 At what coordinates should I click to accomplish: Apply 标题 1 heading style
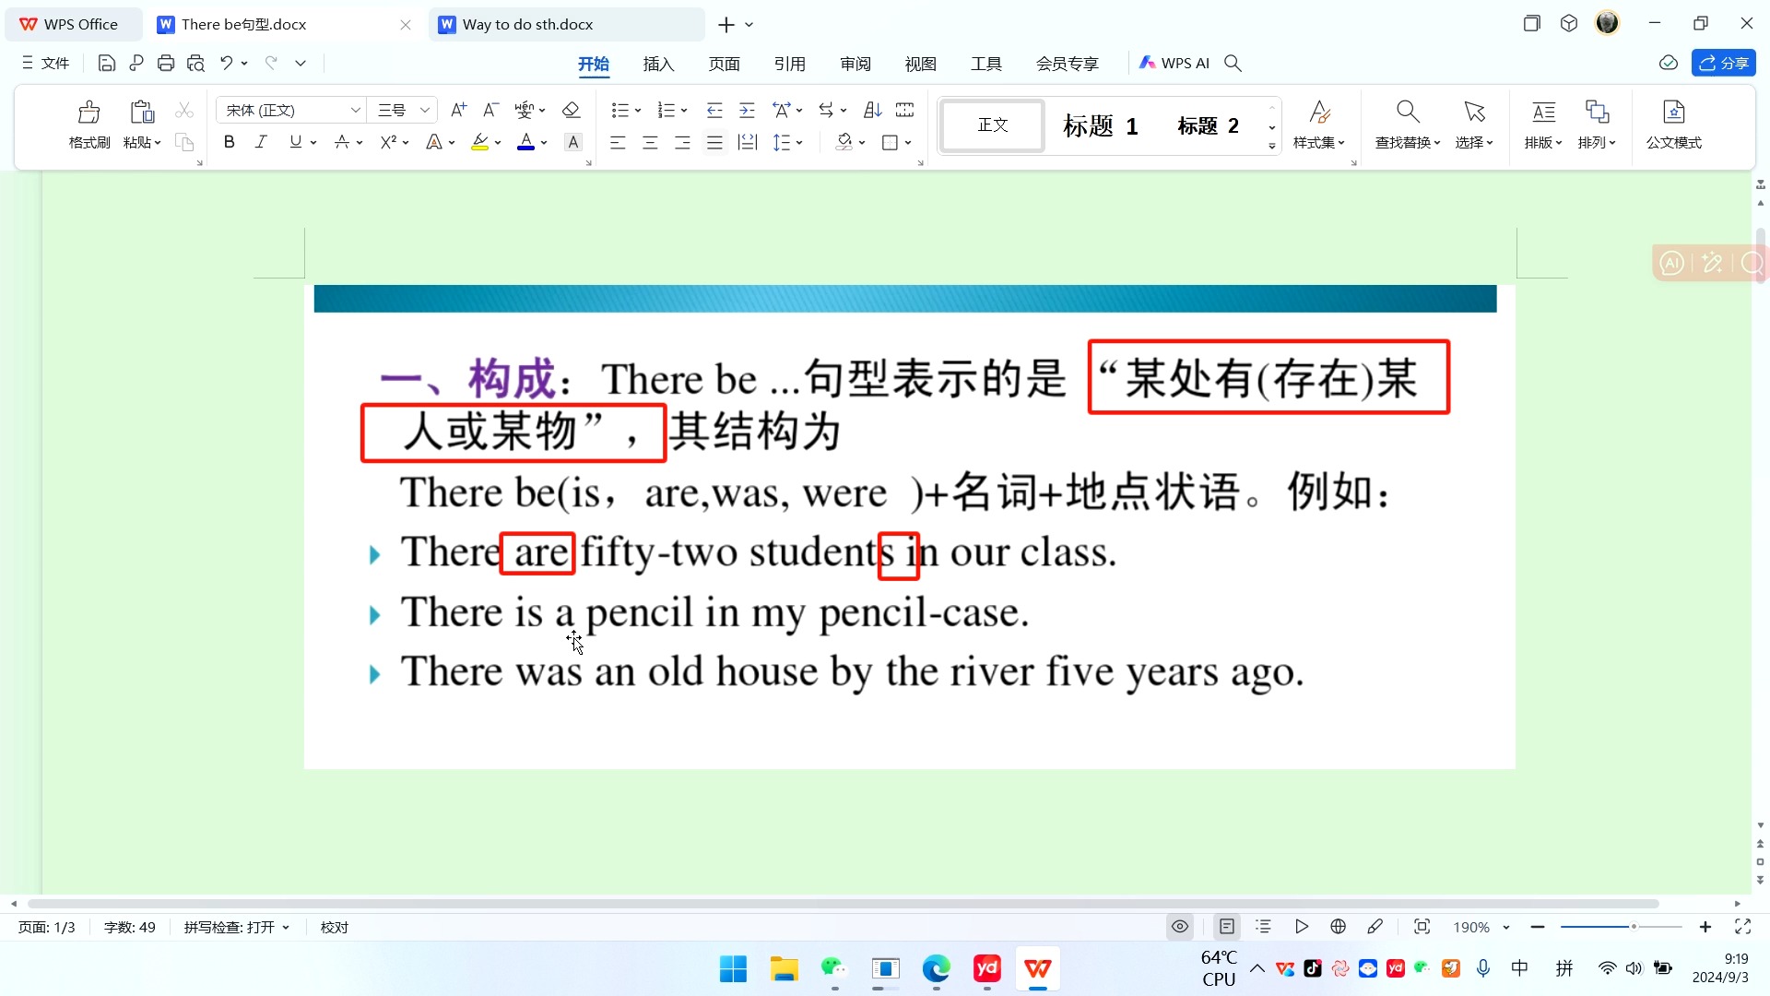1101,125
